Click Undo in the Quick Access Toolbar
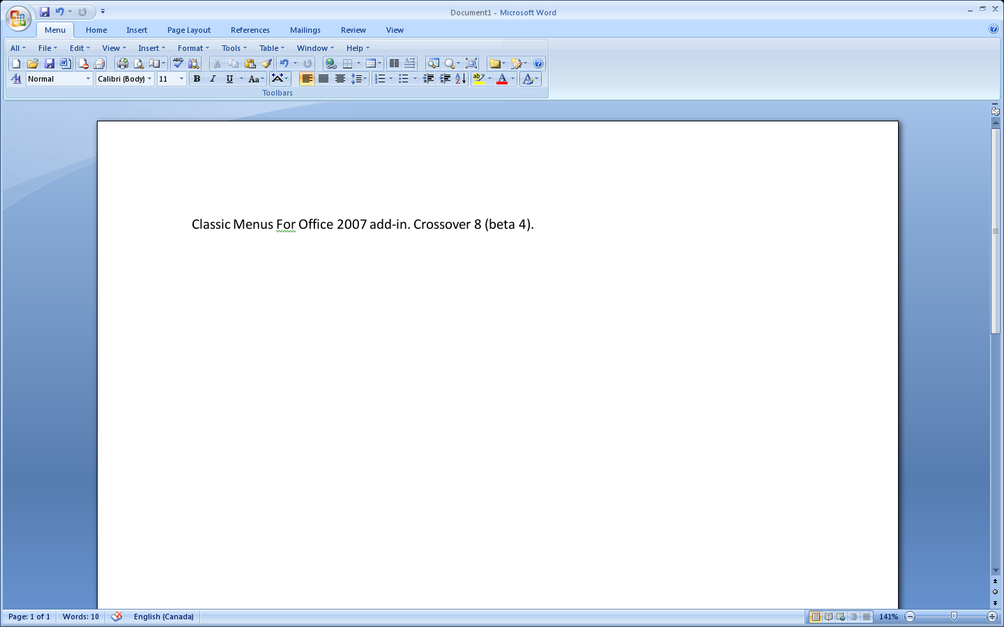Image resolution: width=1004 pixels, height=627 pixels. pyautogui.click(x=59, y=12)
